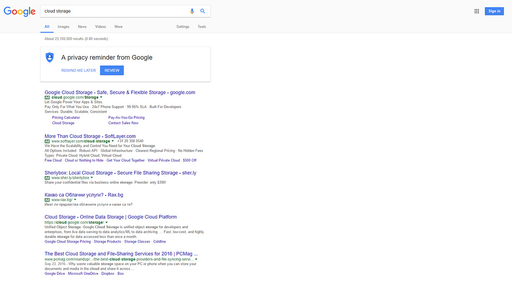This screenshot has width=512, height=283.
Task: Open Google Cloud Storage Pricing sitelink
Action: click(68, 242)
